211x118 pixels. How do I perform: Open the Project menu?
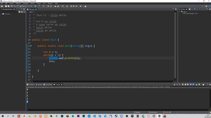point(39,3)
